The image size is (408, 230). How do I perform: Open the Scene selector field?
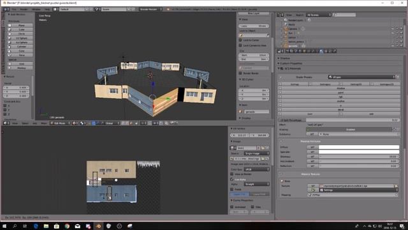tap(113, 9)
